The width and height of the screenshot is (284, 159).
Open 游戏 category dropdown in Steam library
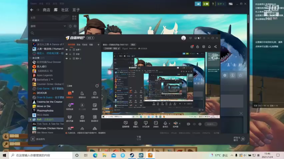[48, 26]
